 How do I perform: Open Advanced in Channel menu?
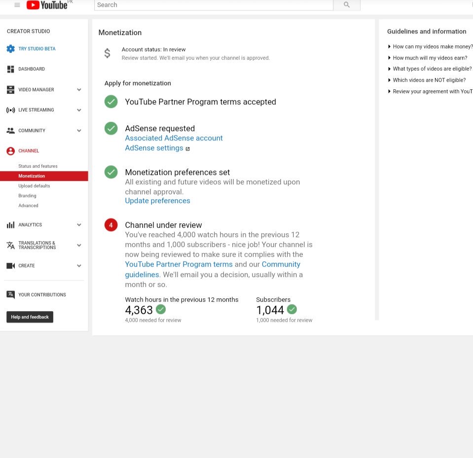click(x=28, y=206)
